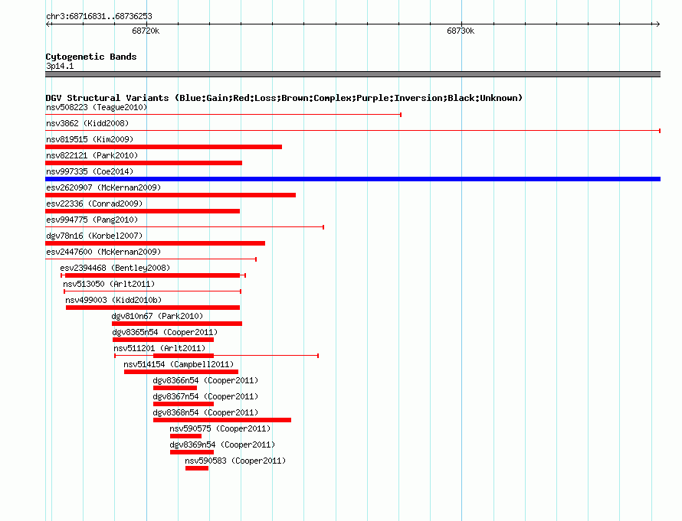Click the thin red line for nsv3862

pyautogui.click(x=352, y=131)
